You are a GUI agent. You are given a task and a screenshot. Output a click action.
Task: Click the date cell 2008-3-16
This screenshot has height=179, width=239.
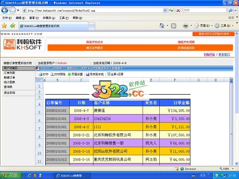[81, 160]
